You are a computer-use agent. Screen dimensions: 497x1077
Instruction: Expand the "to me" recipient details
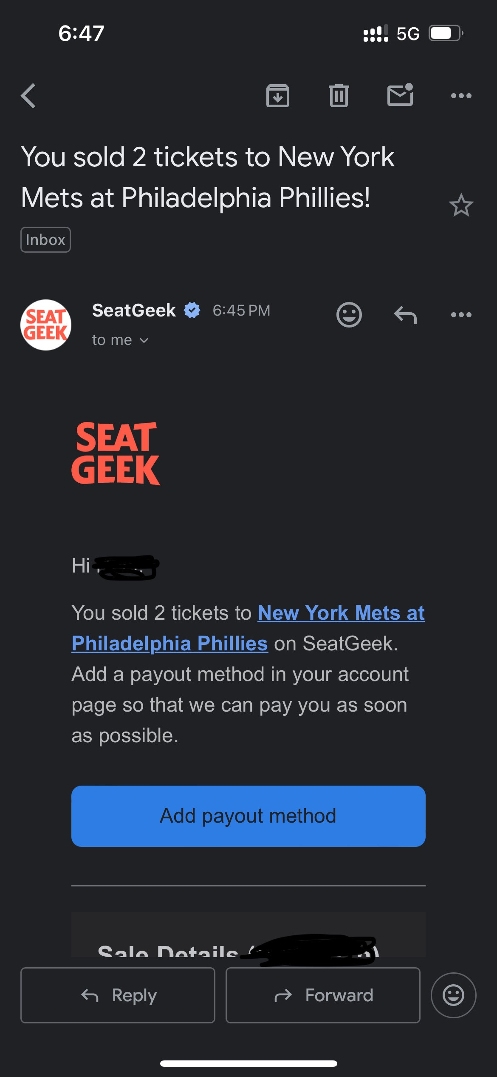(x=120, y=340)
